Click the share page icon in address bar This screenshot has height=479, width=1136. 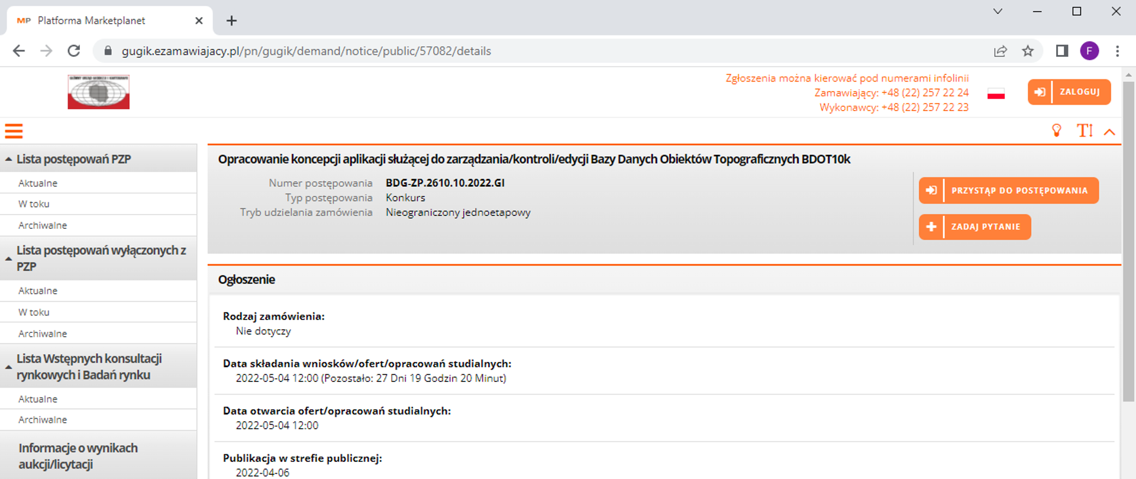pos(1000,51)
